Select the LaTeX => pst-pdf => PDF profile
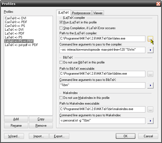 (x=21, y=45)
